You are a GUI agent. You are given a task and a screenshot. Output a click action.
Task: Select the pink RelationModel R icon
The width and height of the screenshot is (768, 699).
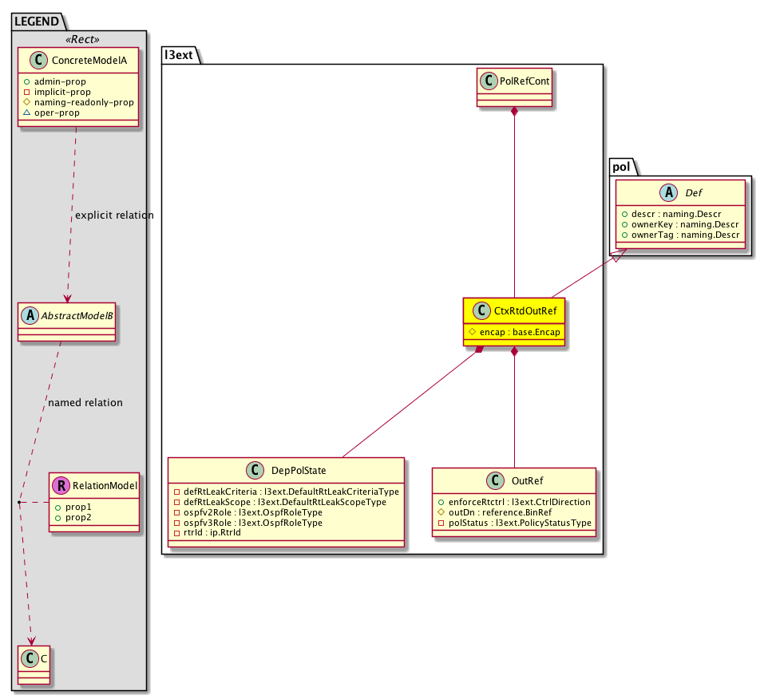point(60,484)
